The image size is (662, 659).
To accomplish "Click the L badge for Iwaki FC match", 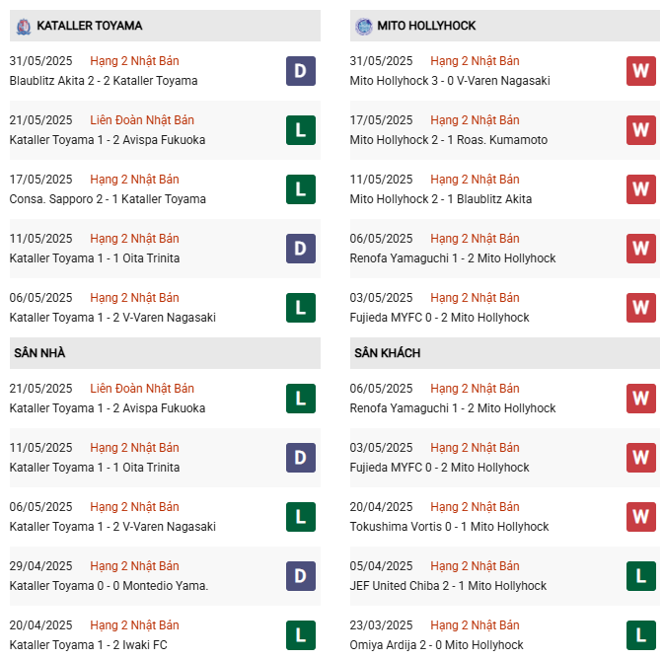I will click(301, 635).
